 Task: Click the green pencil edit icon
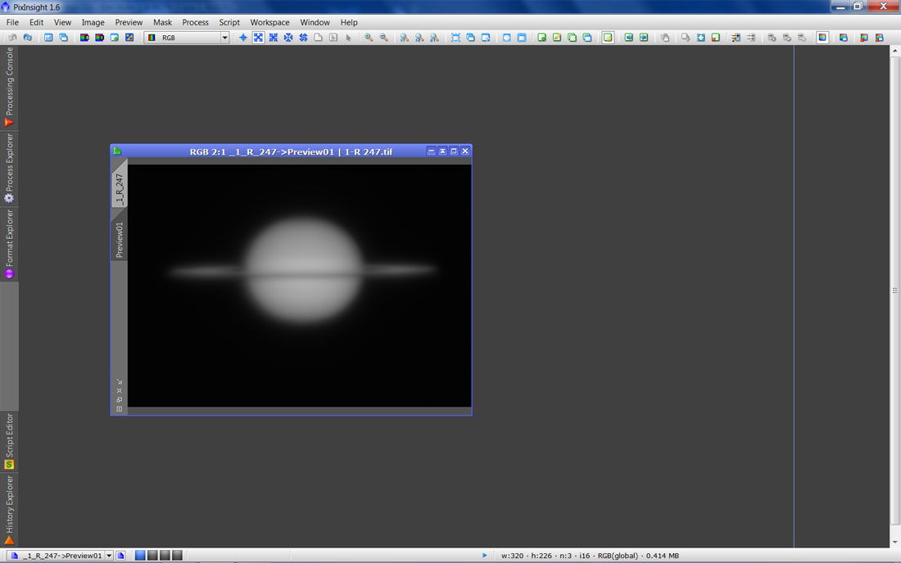click(557, 38)
